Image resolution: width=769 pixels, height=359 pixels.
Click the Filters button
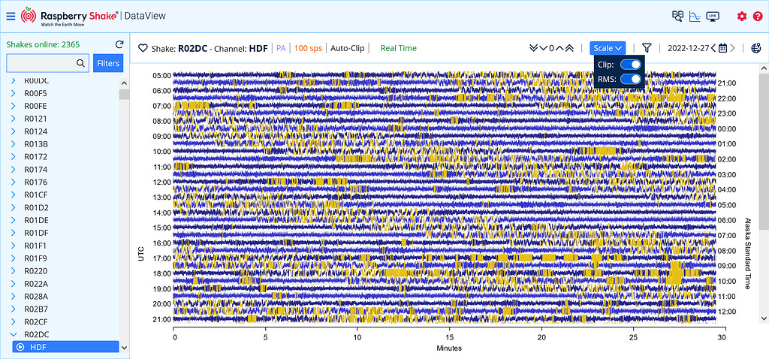click(x=108, y=64)
